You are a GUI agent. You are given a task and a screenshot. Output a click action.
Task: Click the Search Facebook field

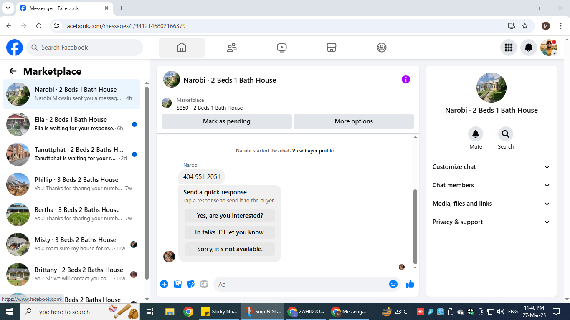[x=85, y=48]
